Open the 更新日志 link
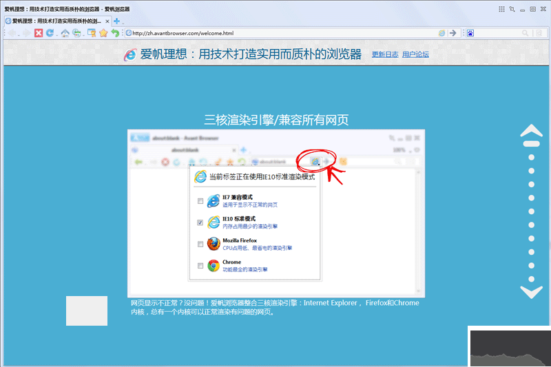The image size is (551, 367). (385, 54)
